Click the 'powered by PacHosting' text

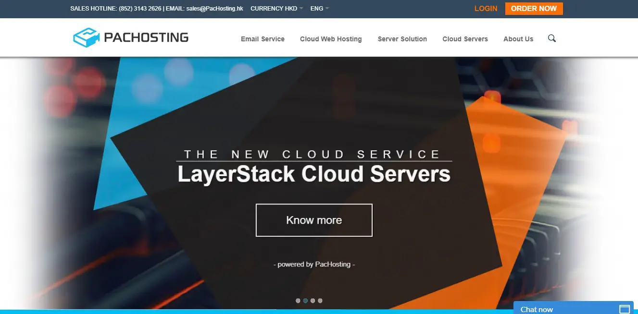[314, 265]
